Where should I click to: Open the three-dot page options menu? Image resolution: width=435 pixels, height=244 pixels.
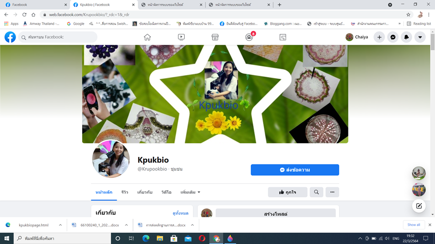332,192
